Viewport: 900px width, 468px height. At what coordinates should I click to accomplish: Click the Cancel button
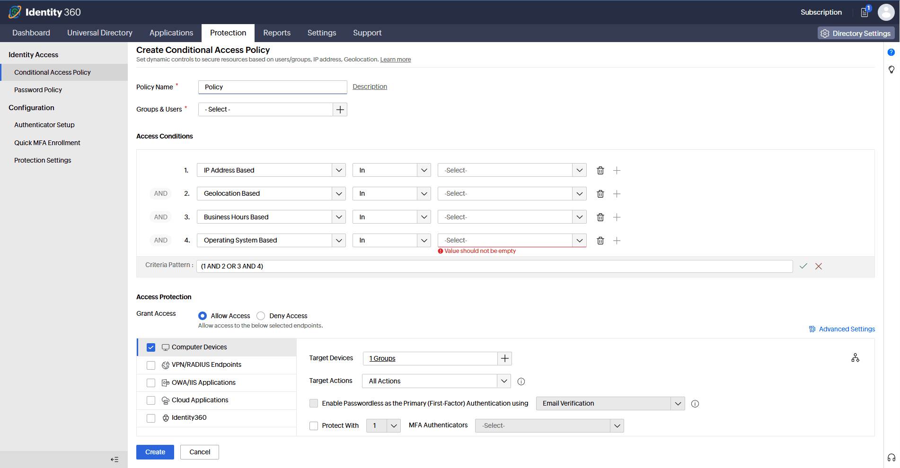(200, 452)
